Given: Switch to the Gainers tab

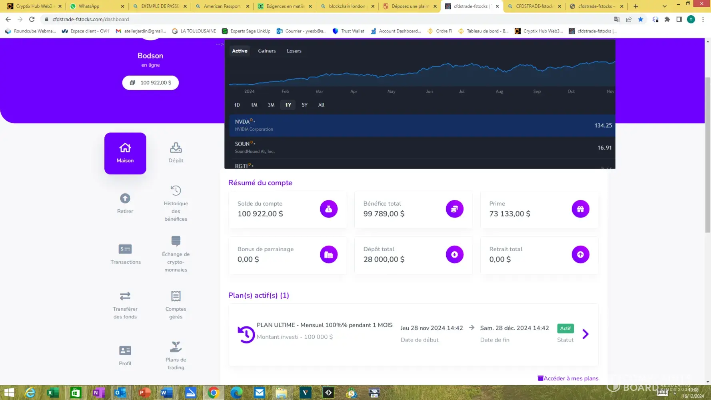Looking at the screenshot, I should pyautogui.click(x=267, y=51).
